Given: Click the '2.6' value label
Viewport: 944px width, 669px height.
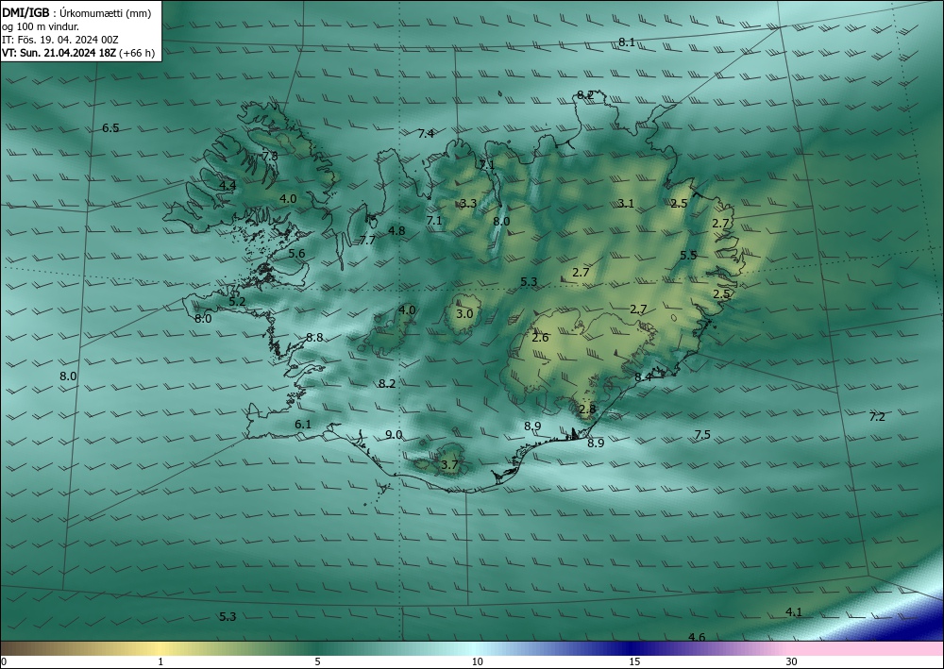Looking at the screenshot, I should [x=540, y=338].
